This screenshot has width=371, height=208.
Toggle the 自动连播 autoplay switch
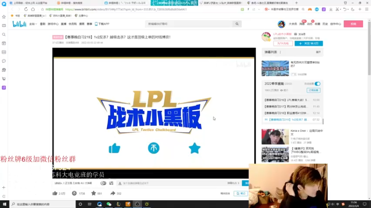click(x=317, y=84)
